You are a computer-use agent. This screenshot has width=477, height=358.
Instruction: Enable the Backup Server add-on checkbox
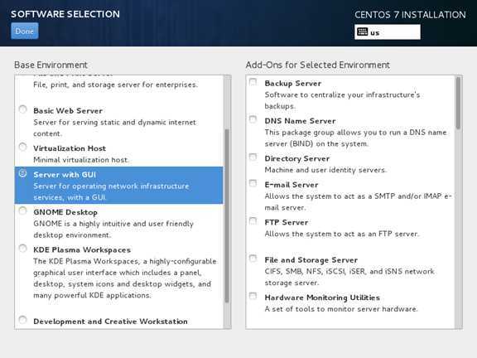click(x=253, y=82)
